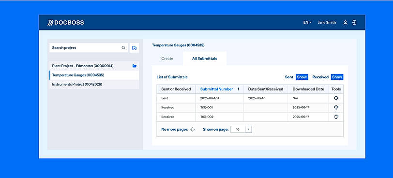Viewport: 393px width, 178px height.
Task: Click downloaded date in T(S)-002 row
Action: 301,117
